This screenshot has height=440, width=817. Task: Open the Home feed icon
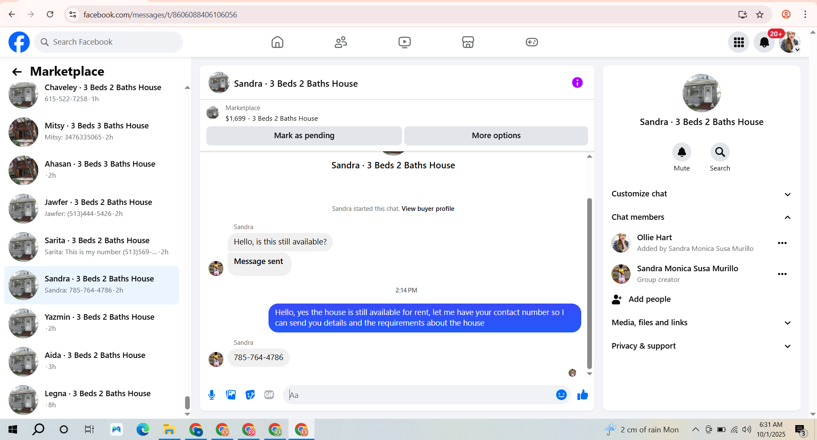tap(277, 42)
